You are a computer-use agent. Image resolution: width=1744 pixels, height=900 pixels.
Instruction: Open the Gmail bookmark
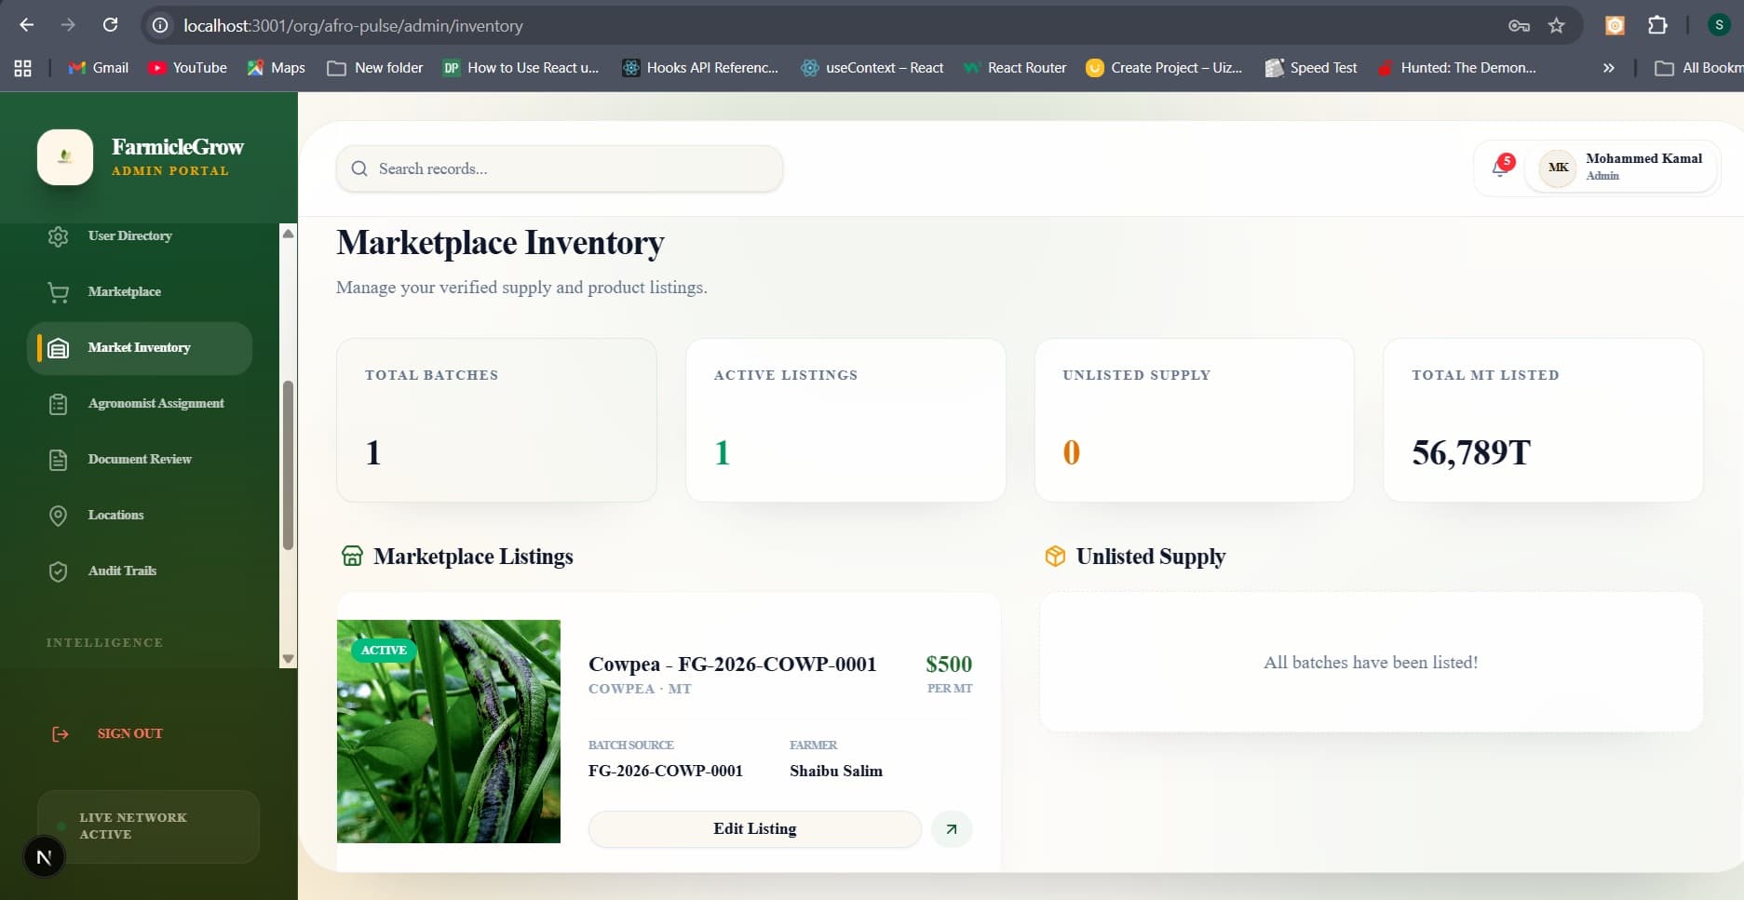99,68
